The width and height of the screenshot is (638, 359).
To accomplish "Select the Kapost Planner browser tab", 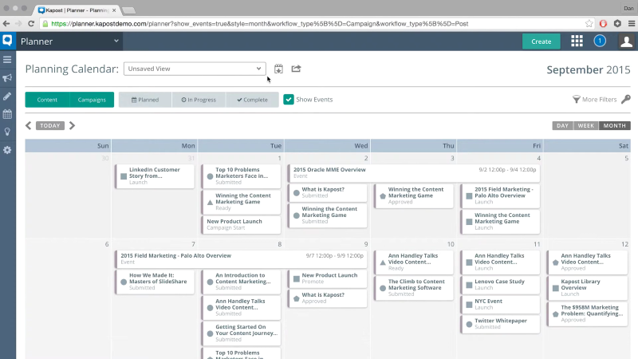I will tap(77, 10).
